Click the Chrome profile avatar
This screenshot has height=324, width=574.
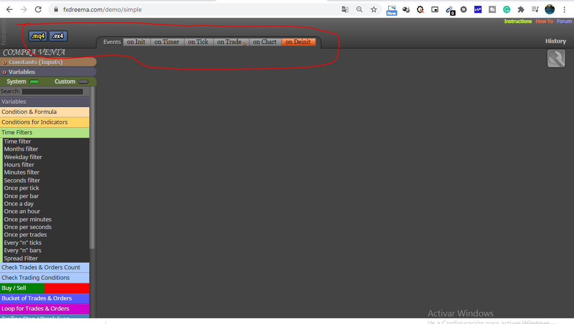550,9
